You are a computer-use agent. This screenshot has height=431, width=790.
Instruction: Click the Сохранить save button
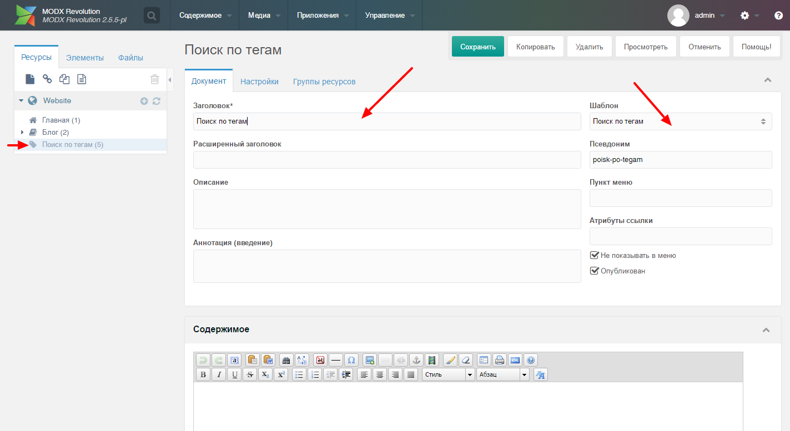pyautogui.click(x=478, y=47)
